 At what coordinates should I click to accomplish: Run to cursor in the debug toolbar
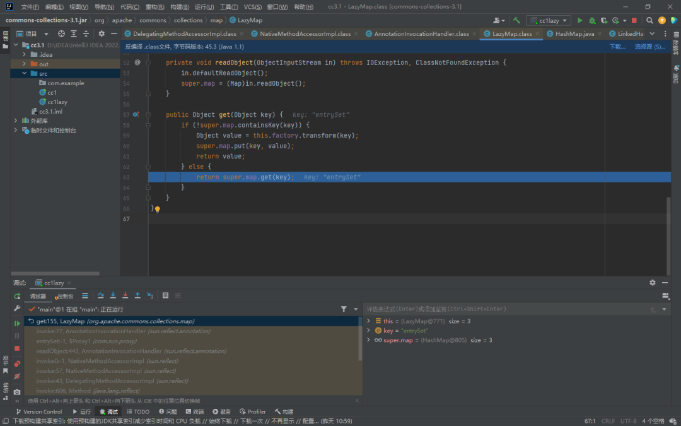point(150,295)
